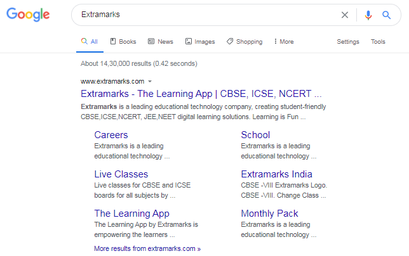Go to Extramarks India sitelink

pos(276,174)
